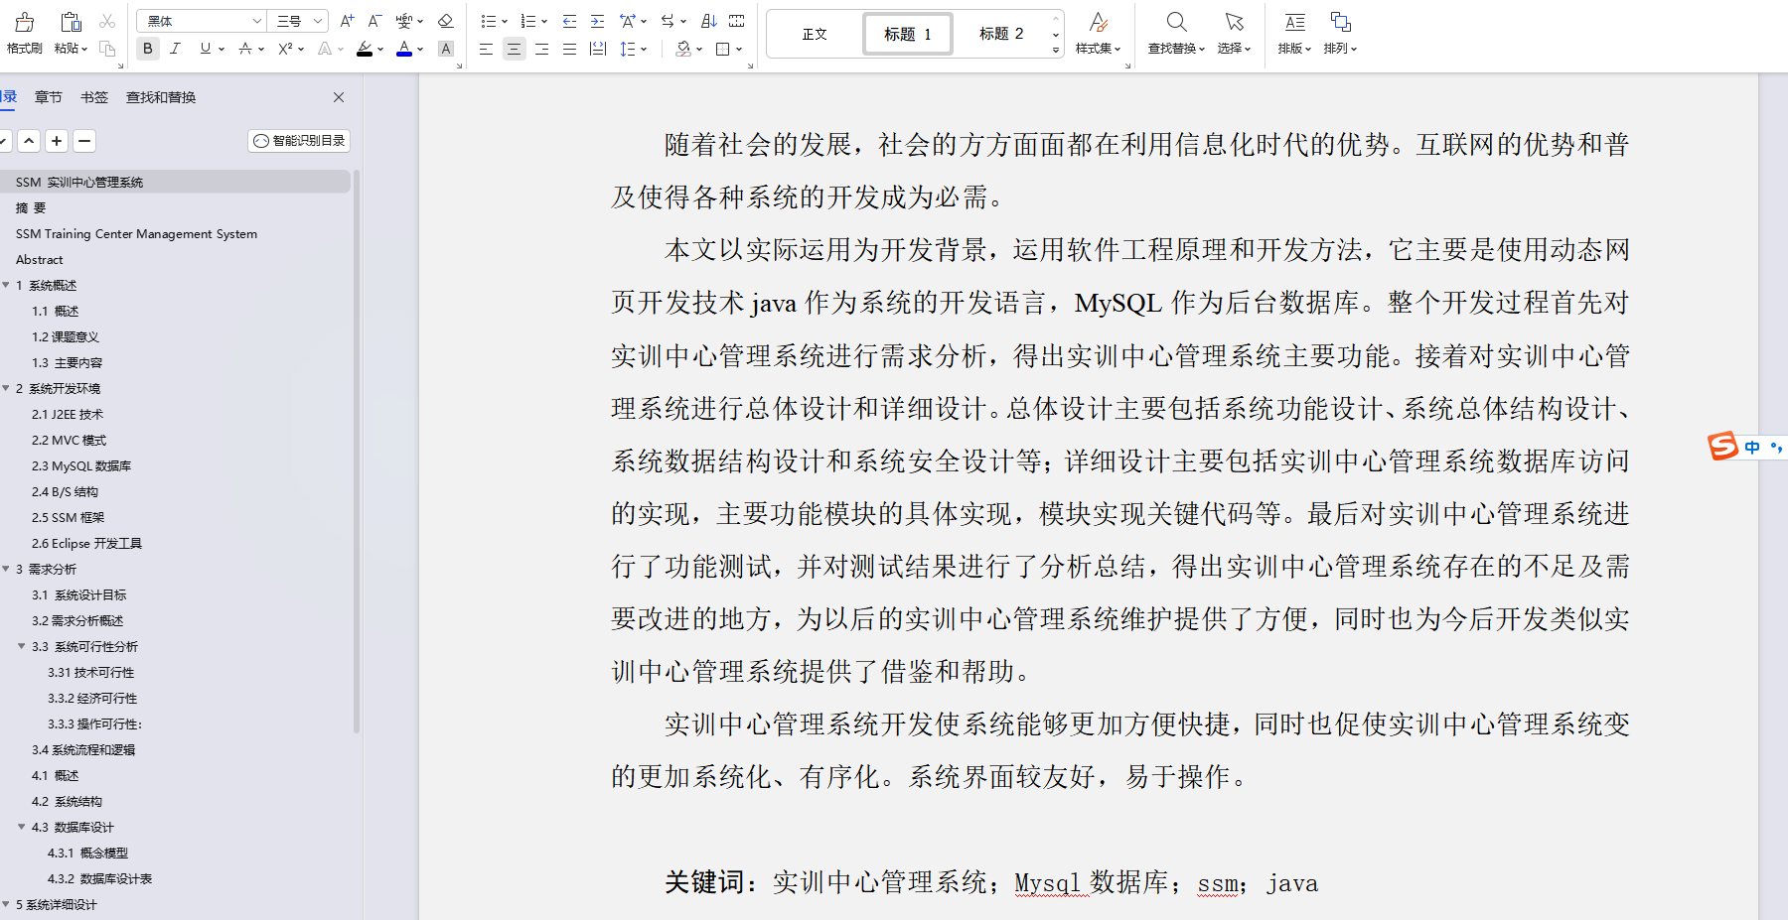This screenshot has height=920, width=1788.
Task: Close the navigation pane
Action: click(x=339, y=97)
